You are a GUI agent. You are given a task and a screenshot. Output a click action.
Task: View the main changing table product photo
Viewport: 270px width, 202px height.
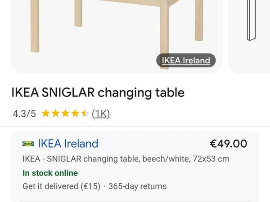point(117,31)
